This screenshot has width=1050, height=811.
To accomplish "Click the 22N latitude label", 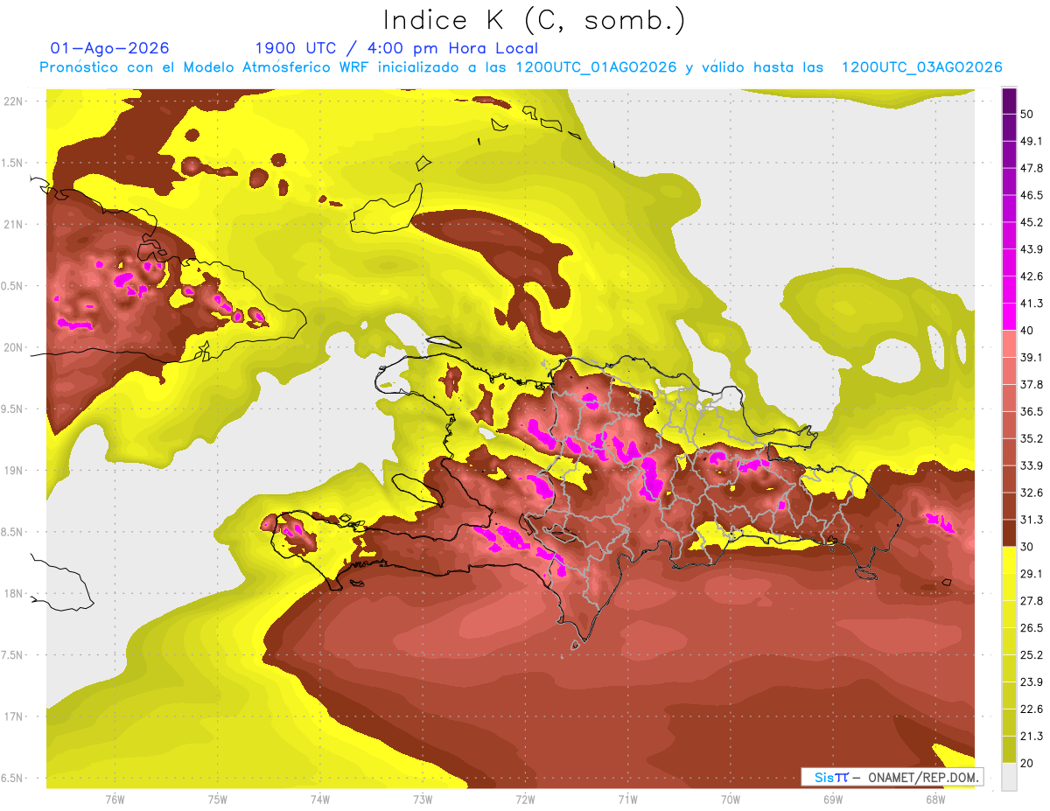I will coord(15,101).
